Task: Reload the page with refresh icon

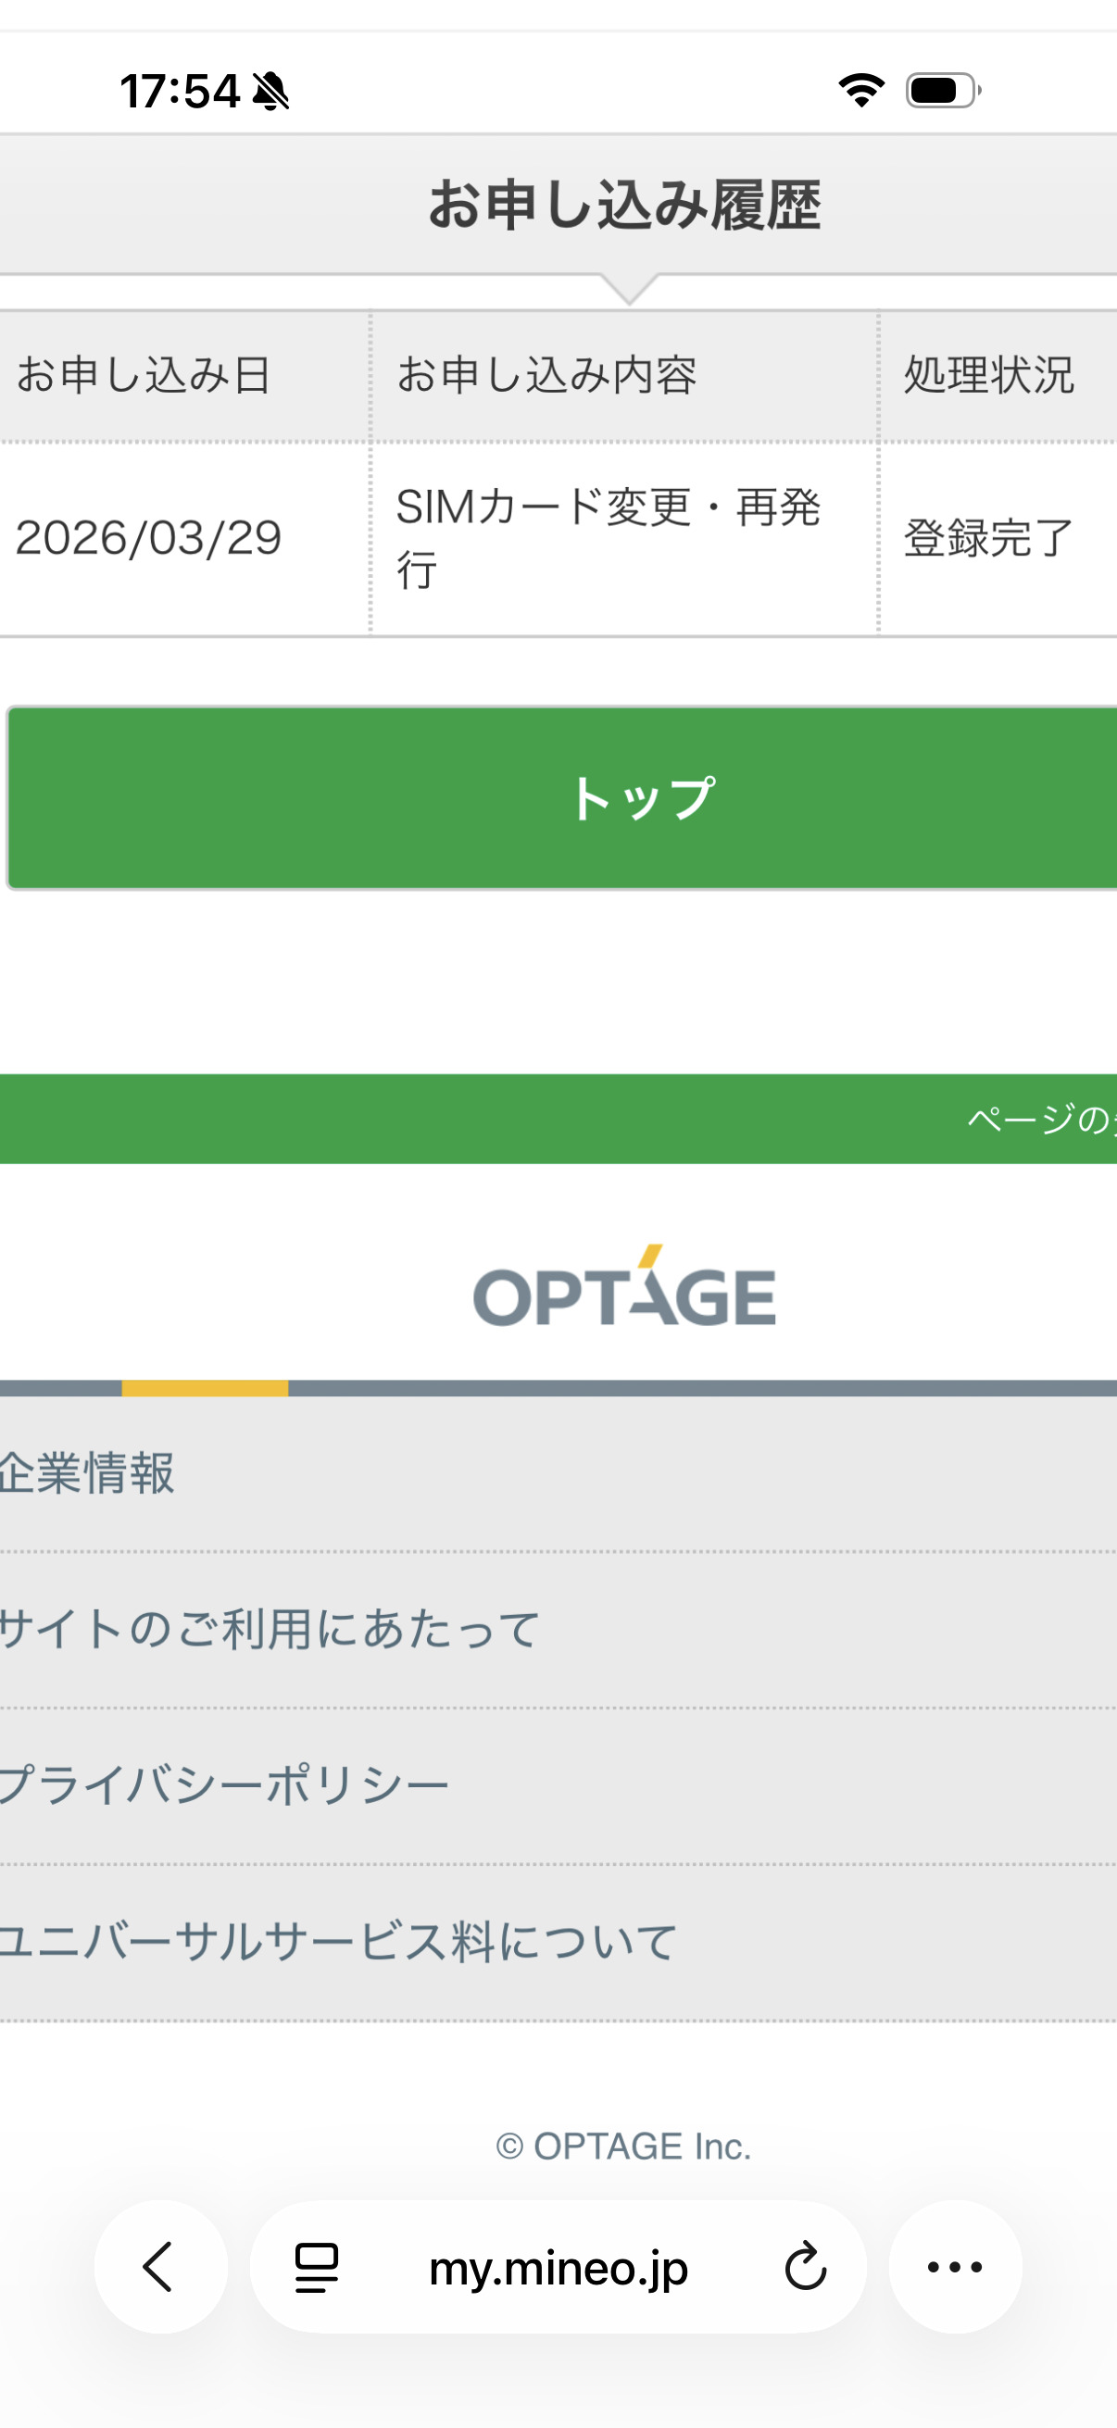Action: [x=805, y=2267]
